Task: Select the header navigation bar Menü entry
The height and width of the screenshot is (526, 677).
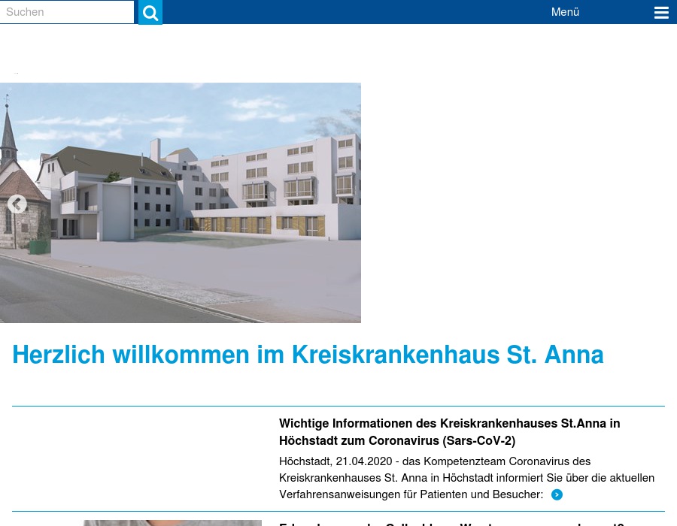Action: point(565,11)
